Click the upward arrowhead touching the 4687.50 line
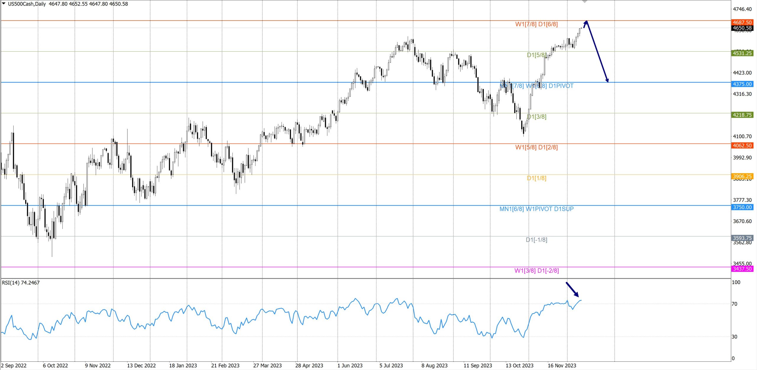This screenshot has width=757, height=370. pyautogui.click(x=586, y=22)
